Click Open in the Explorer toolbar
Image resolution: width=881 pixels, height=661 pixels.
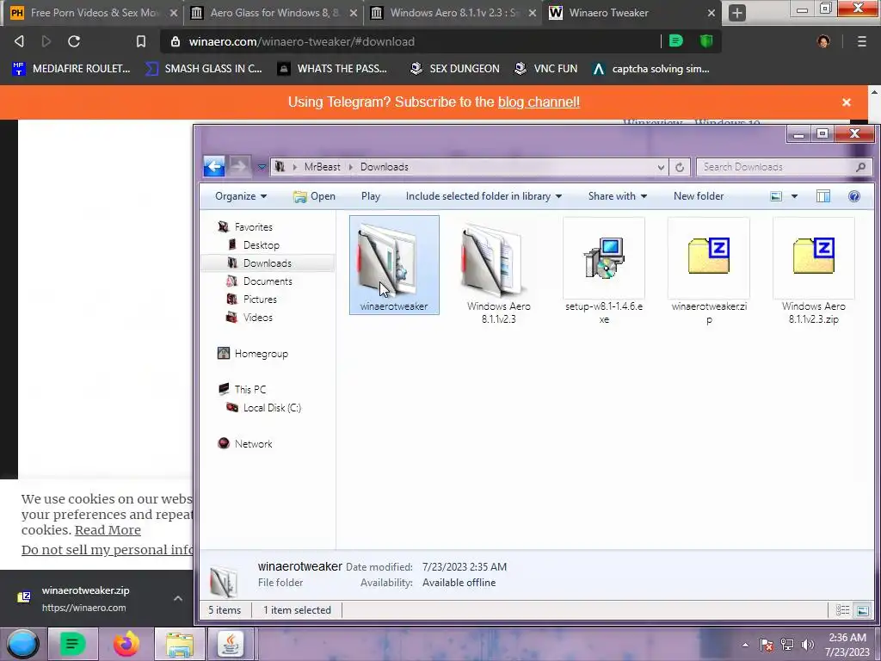(314, 196)
